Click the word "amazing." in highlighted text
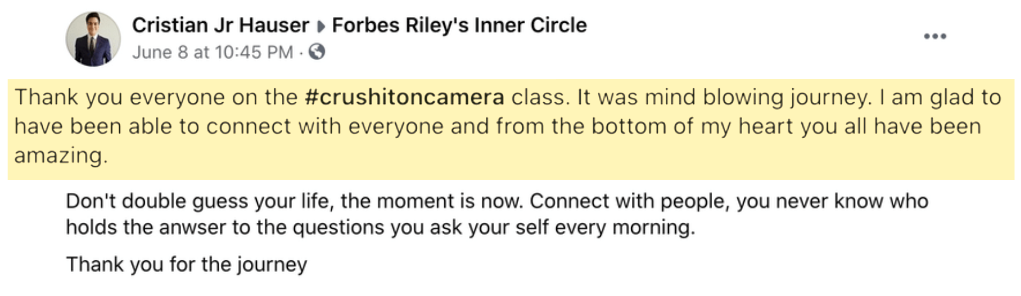The width and height of the screenshot is (1021, 296). point(61,156)
